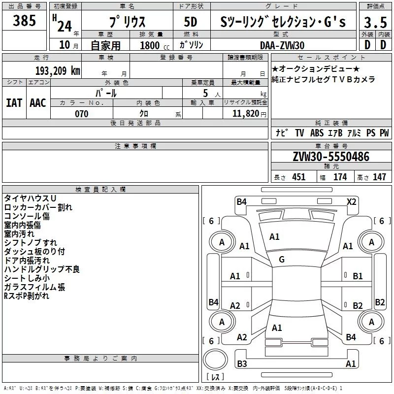Click the color number "070"

82,114
